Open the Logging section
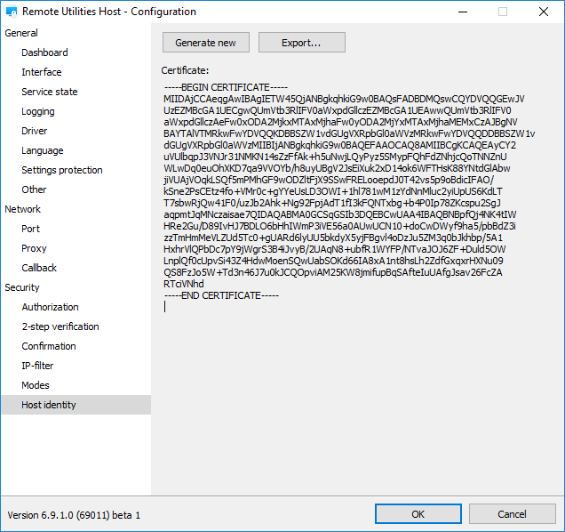 (x=38, y=111)
